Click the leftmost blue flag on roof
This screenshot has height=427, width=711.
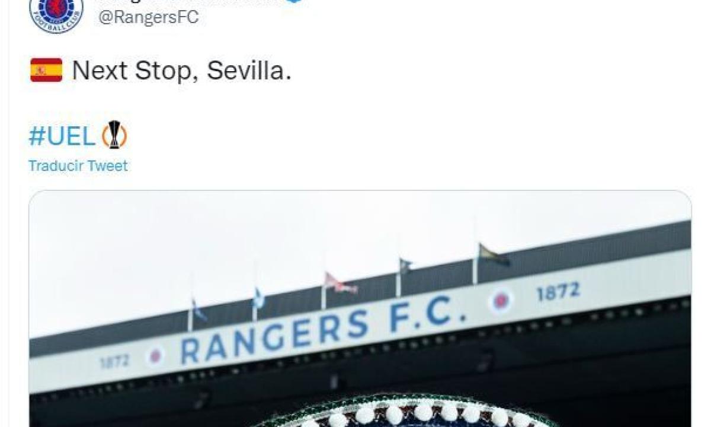coord(199,311)
